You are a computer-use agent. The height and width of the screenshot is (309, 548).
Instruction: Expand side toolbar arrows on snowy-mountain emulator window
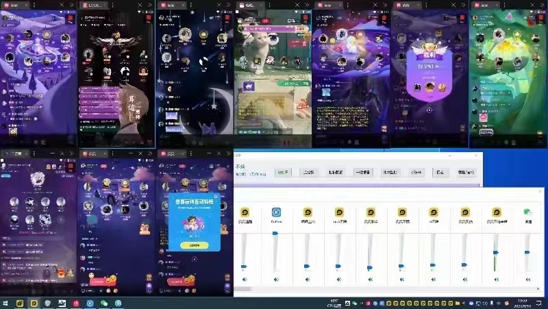[x=72, y=5]
